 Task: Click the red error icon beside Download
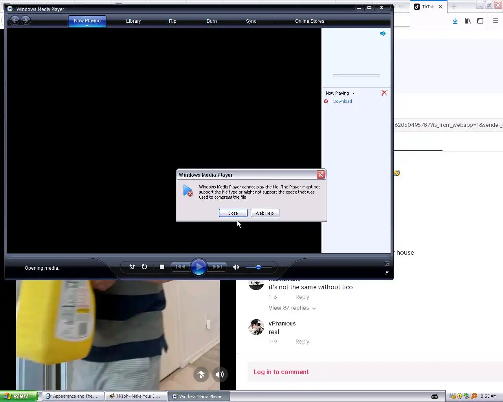pos(326,101)
